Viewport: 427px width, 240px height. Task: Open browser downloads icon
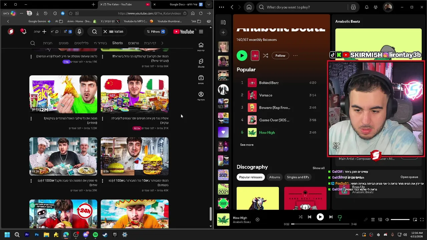point(37,13)
